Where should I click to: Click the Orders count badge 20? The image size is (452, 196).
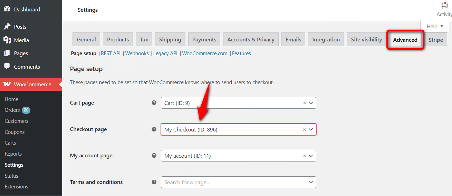click(x=26, y=110)
